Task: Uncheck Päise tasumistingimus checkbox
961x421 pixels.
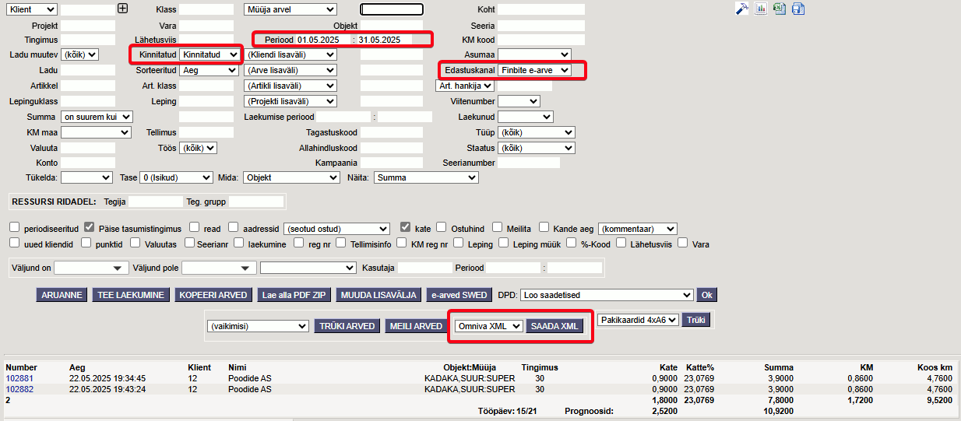Action: 90,228
